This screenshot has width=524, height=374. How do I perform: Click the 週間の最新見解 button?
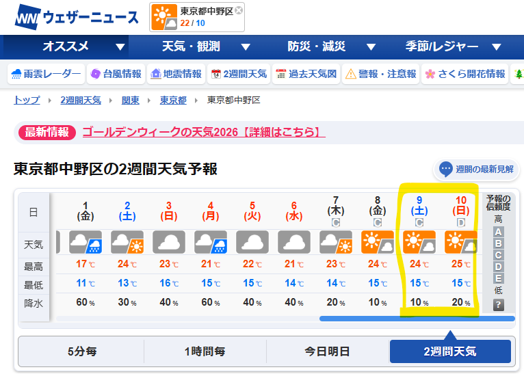[476, 170]
